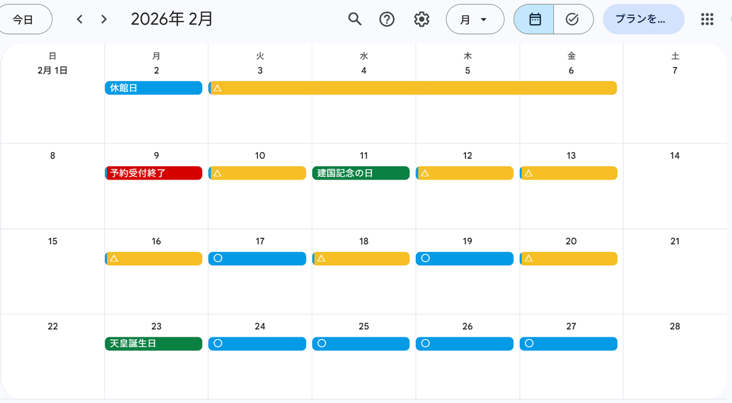Select date number 22
This screenshot has width=732, height=403.
tap(52, 326)
